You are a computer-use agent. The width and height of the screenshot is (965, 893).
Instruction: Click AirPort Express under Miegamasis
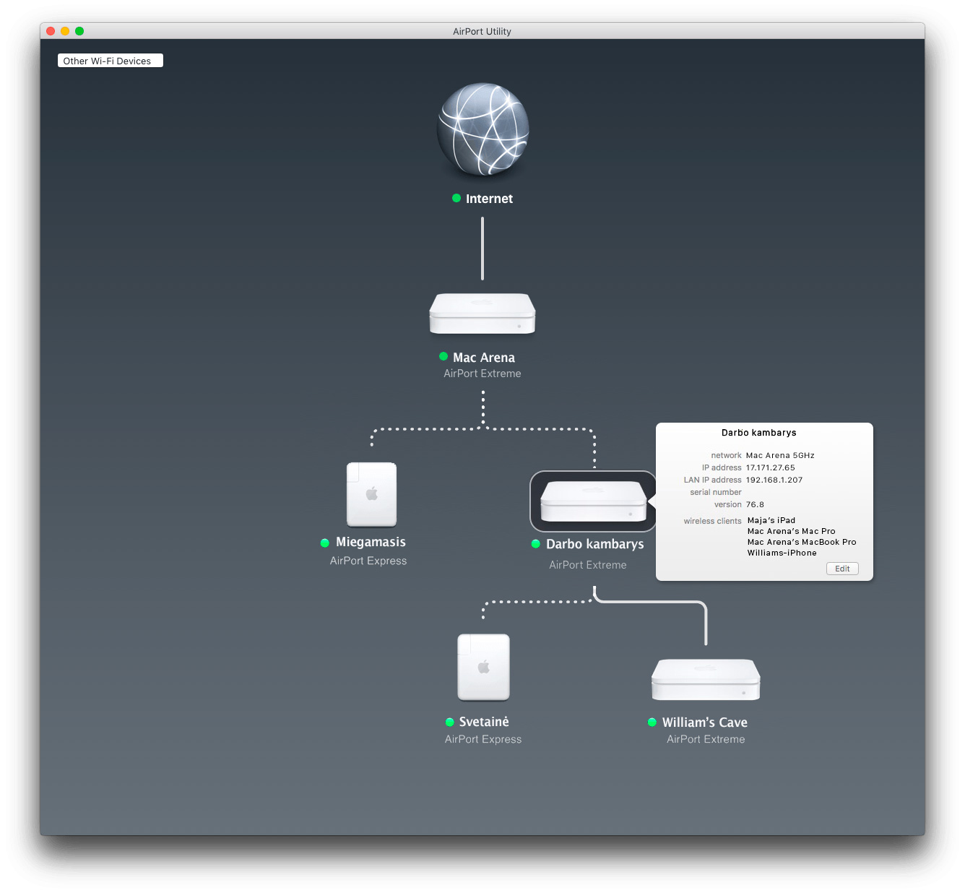(x=368, y=561)
